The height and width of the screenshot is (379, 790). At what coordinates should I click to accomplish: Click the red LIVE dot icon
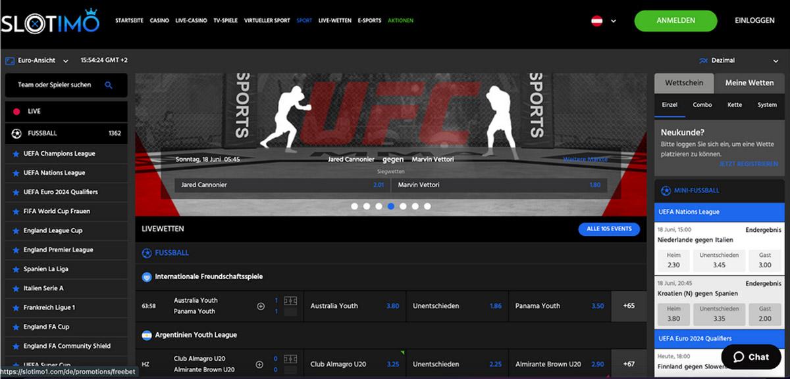16,112
